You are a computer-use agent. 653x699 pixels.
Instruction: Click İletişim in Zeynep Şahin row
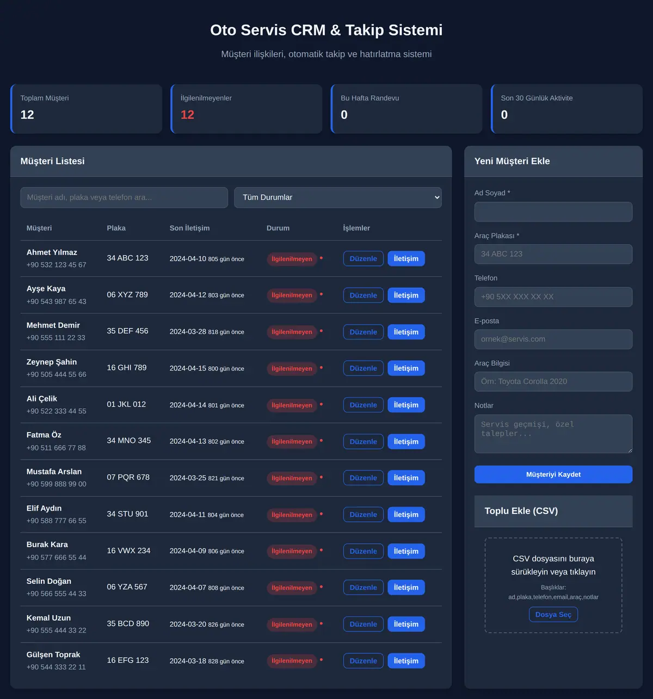(406, 368)
